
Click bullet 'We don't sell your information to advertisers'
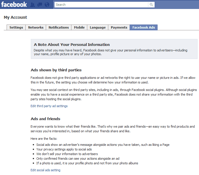[x=67, y=154]
